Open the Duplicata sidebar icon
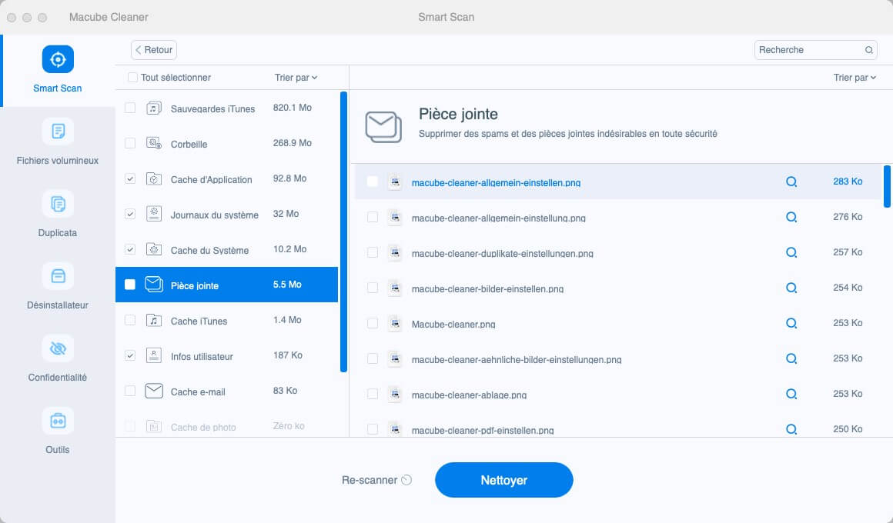 [x=58, y=204]
